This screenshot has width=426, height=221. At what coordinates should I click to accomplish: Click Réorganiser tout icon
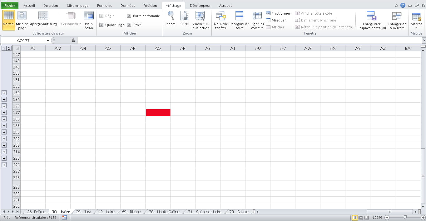click(239, 16)
